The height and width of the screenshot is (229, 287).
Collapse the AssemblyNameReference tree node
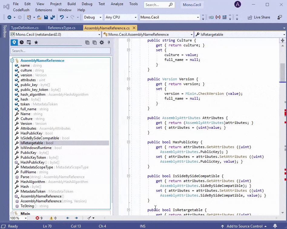12,61
